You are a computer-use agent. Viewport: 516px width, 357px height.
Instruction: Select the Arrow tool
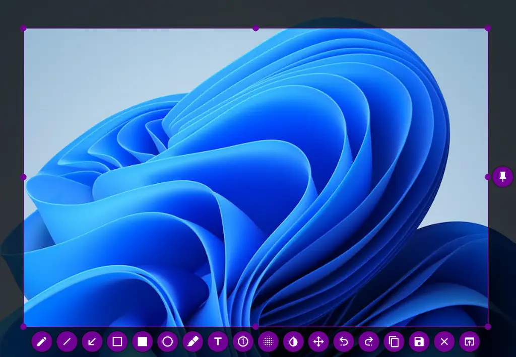(92, 341)
